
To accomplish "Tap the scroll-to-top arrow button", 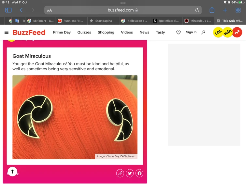I will click(12, 171).
